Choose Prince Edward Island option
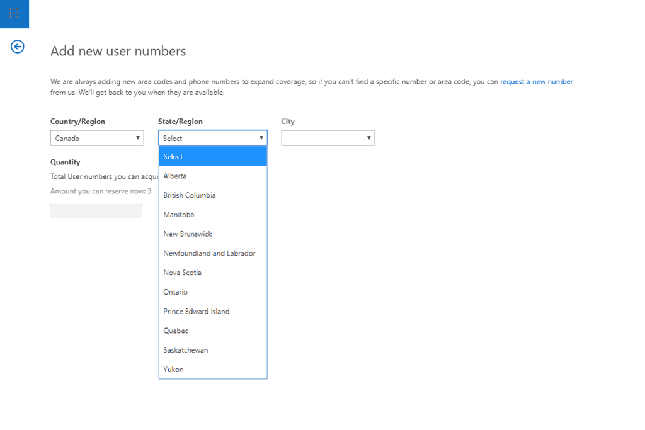 point(213,312)
